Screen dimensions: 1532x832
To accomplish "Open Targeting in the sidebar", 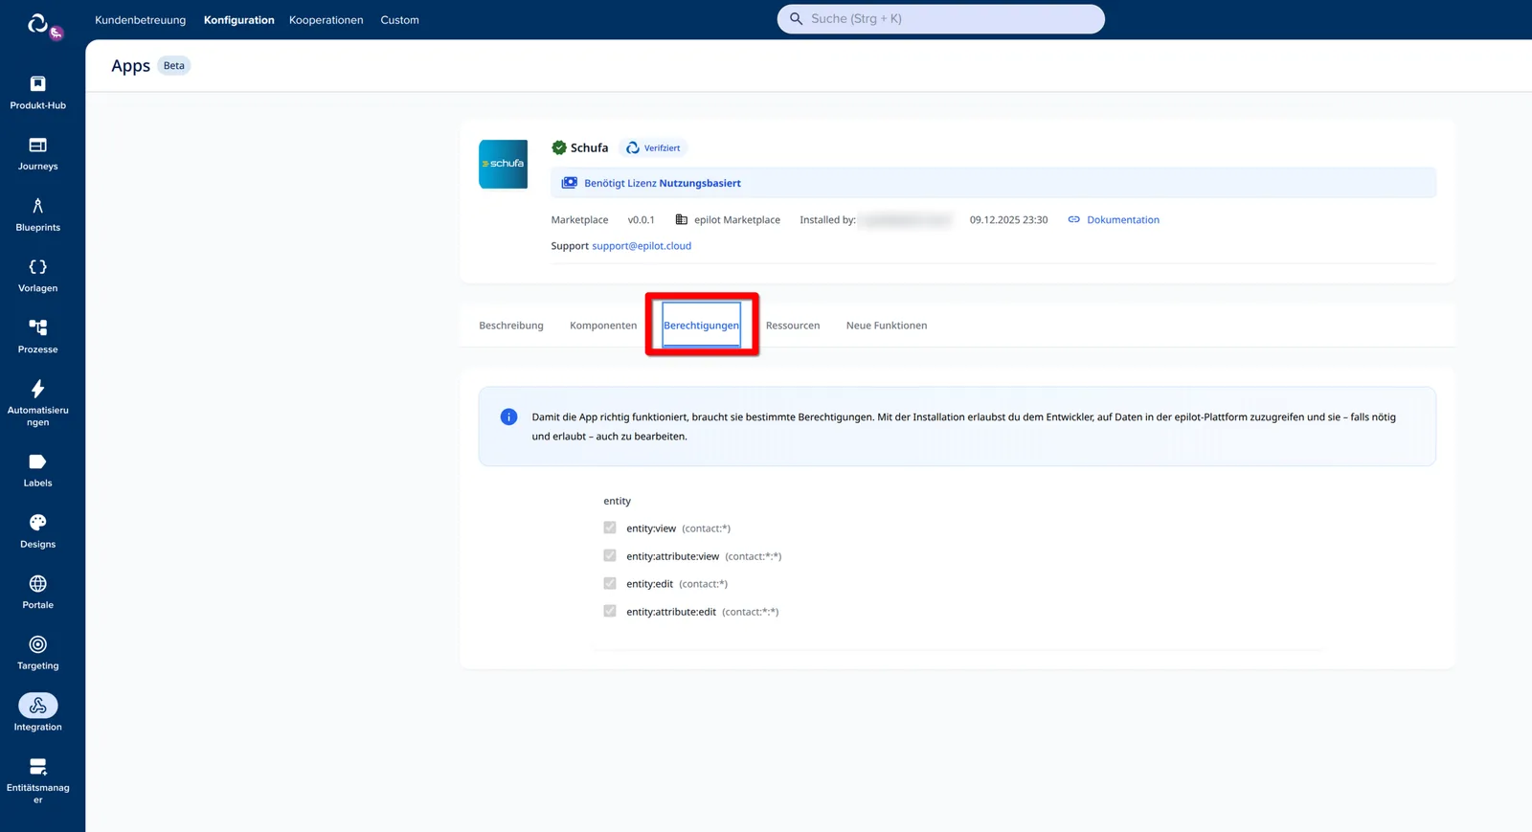I will [37, 653].
